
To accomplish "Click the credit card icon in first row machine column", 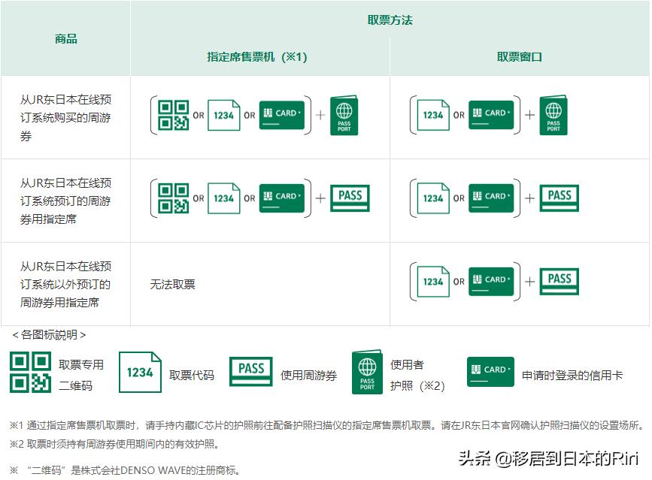I will [282, 114].
